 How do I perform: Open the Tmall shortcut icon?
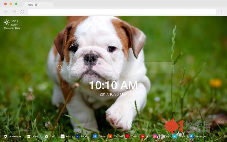127,136
